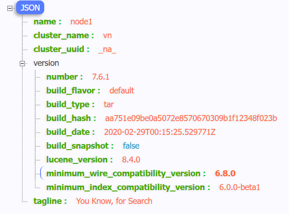Select the node1 value
The height and width of the screenshot is (214, 289).
[x=81, y=22]
